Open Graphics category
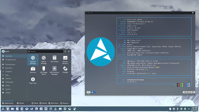This screenshot has width=199, height=112. (14, 72)
